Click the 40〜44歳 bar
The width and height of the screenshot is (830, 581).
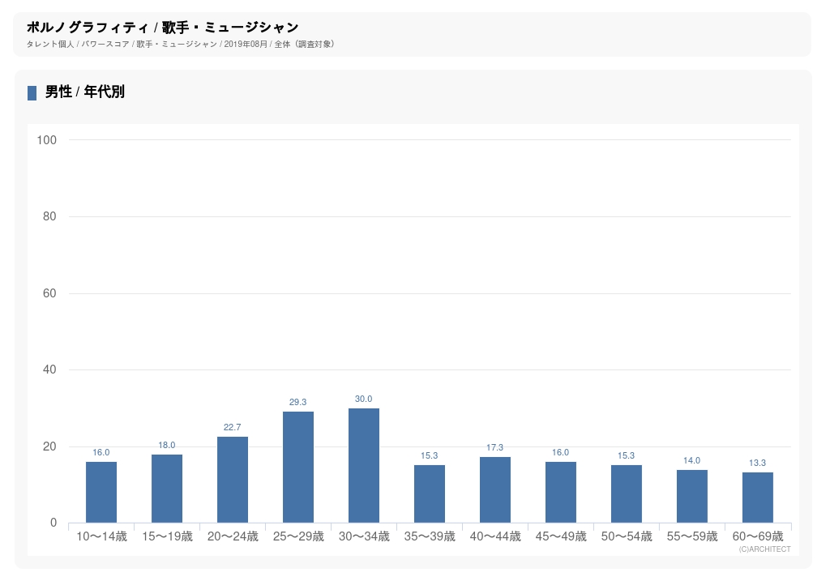495,490
